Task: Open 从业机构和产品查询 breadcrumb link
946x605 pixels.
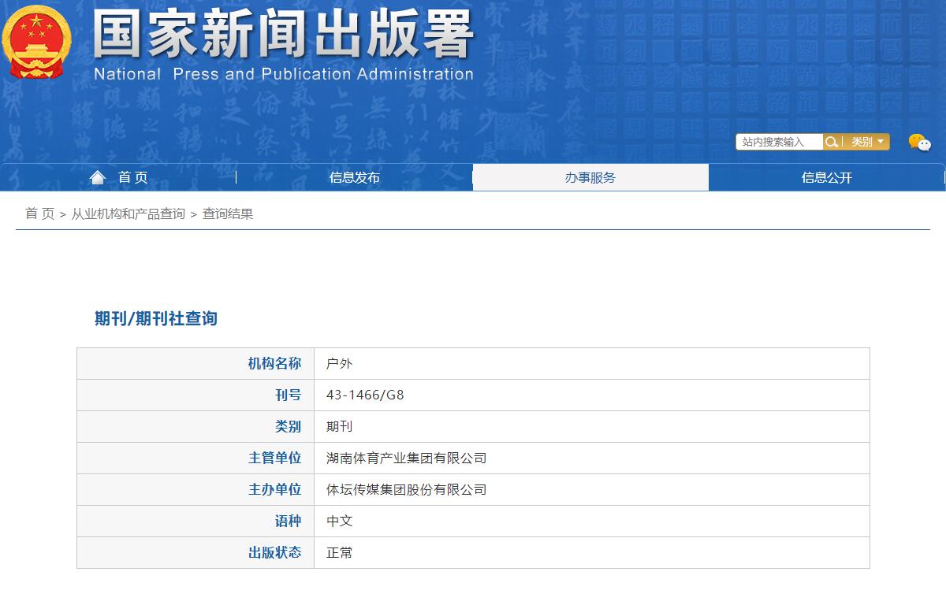Action: click(128, 213)
